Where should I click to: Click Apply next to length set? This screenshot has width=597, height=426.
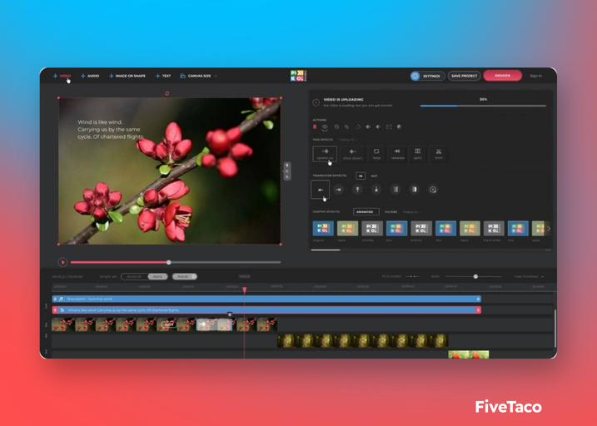pos(157,276)
